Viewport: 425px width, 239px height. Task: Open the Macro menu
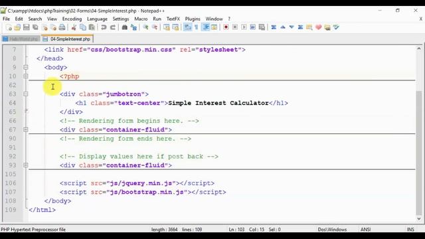141,19
